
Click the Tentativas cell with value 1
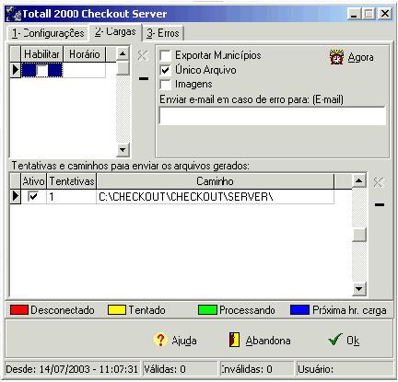coord(71,196)
